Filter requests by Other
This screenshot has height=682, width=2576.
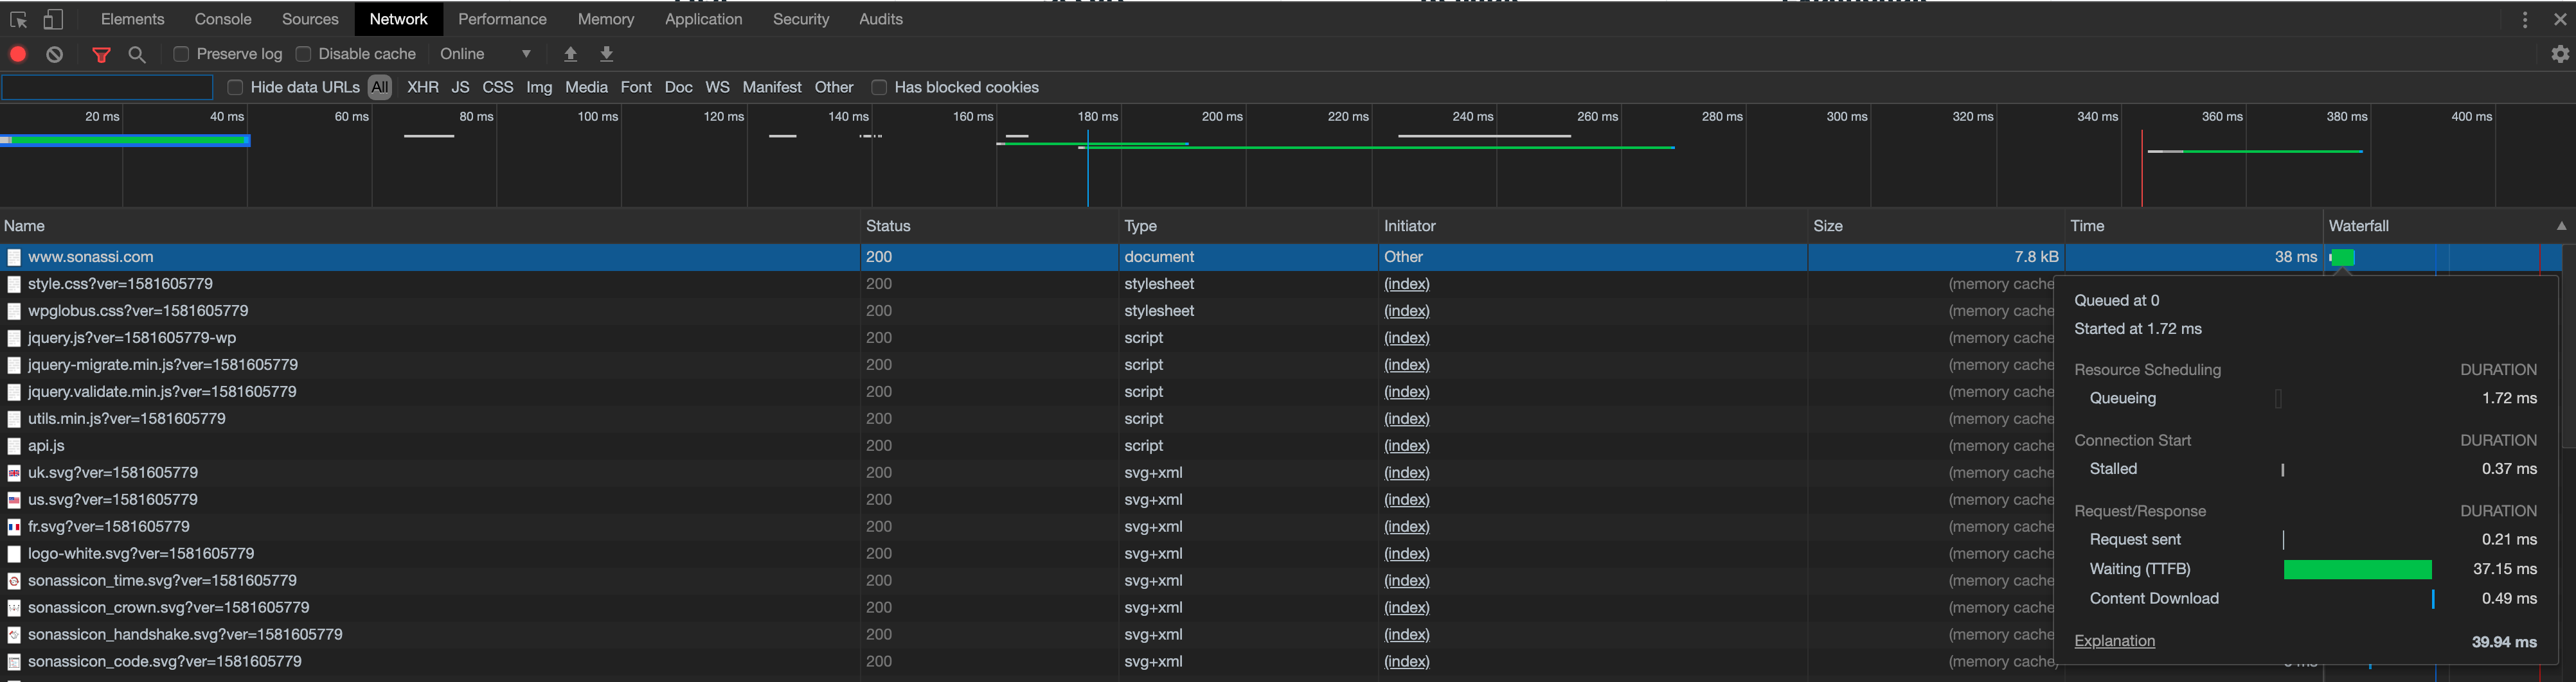tap(834, 87)
